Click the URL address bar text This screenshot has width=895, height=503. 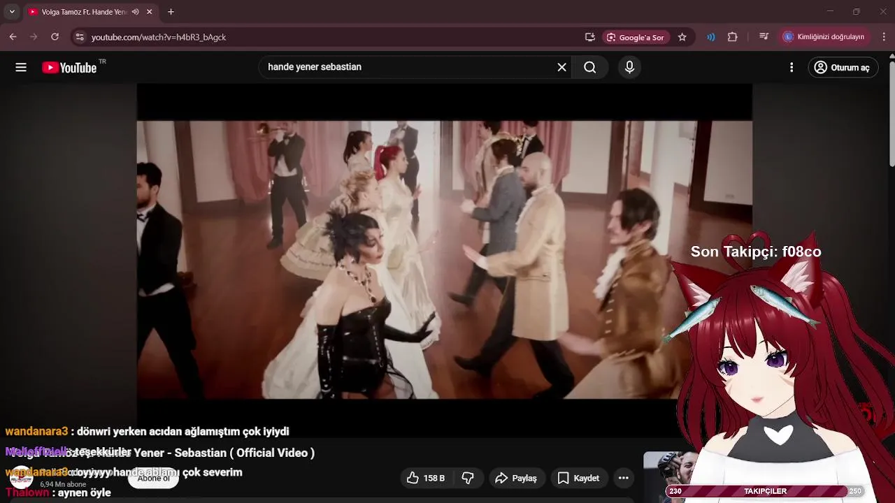point(159,37)
